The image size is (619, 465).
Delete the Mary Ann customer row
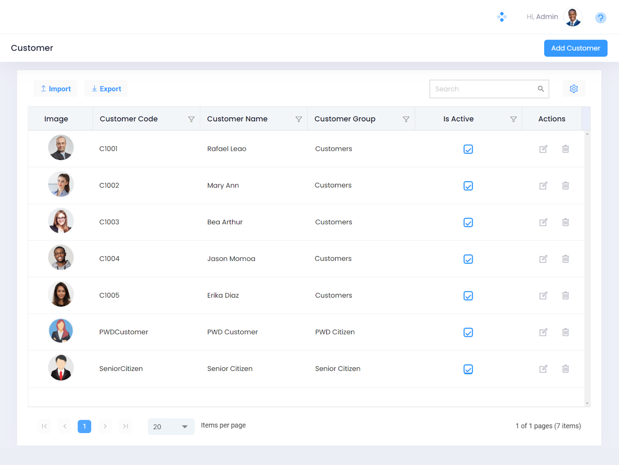(565, 186)
